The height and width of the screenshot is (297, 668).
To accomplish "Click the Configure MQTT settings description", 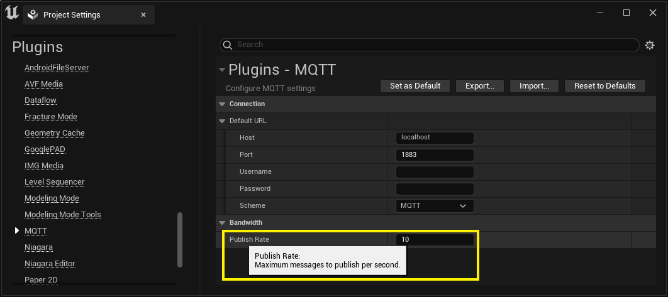I will 270,89.
